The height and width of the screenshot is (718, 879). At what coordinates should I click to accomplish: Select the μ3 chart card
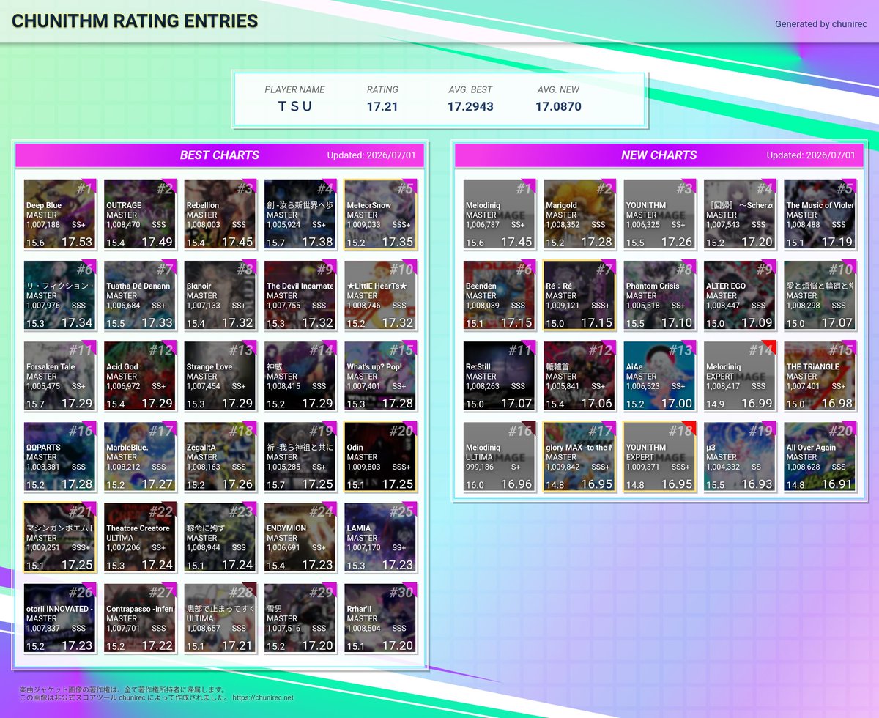[739, 456]
